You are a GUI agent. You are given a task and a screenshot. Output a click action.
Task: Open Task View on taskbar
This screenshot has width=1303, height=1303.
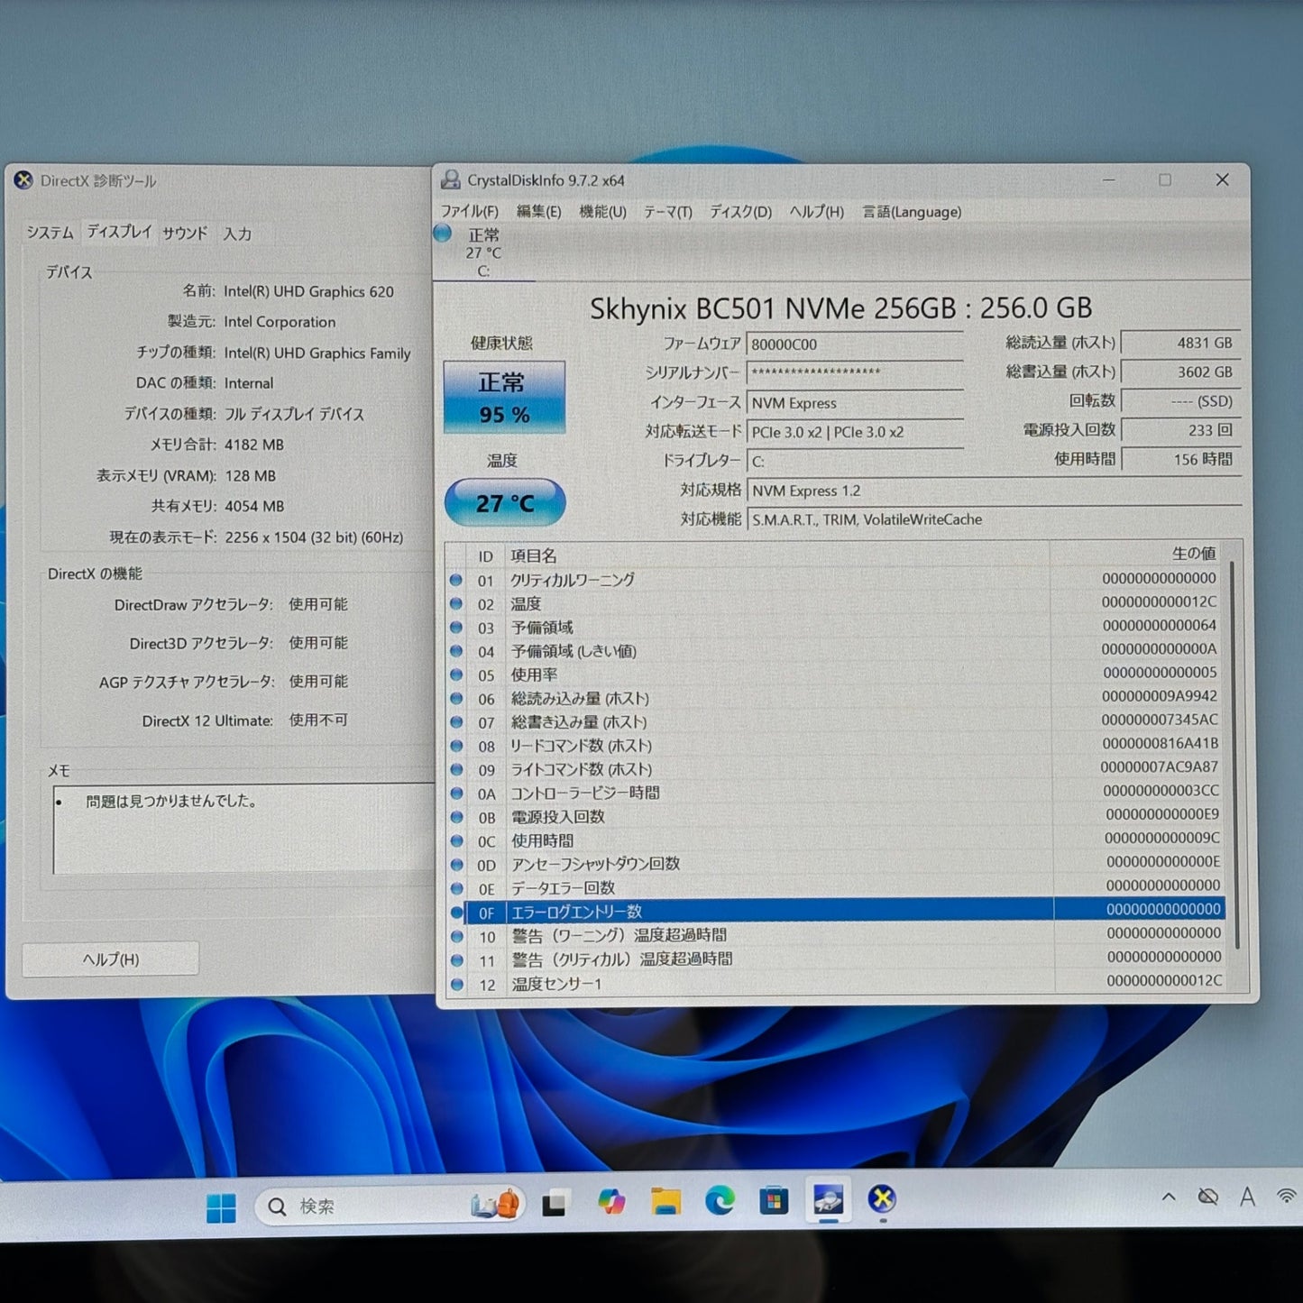(x=554, y=1204)
